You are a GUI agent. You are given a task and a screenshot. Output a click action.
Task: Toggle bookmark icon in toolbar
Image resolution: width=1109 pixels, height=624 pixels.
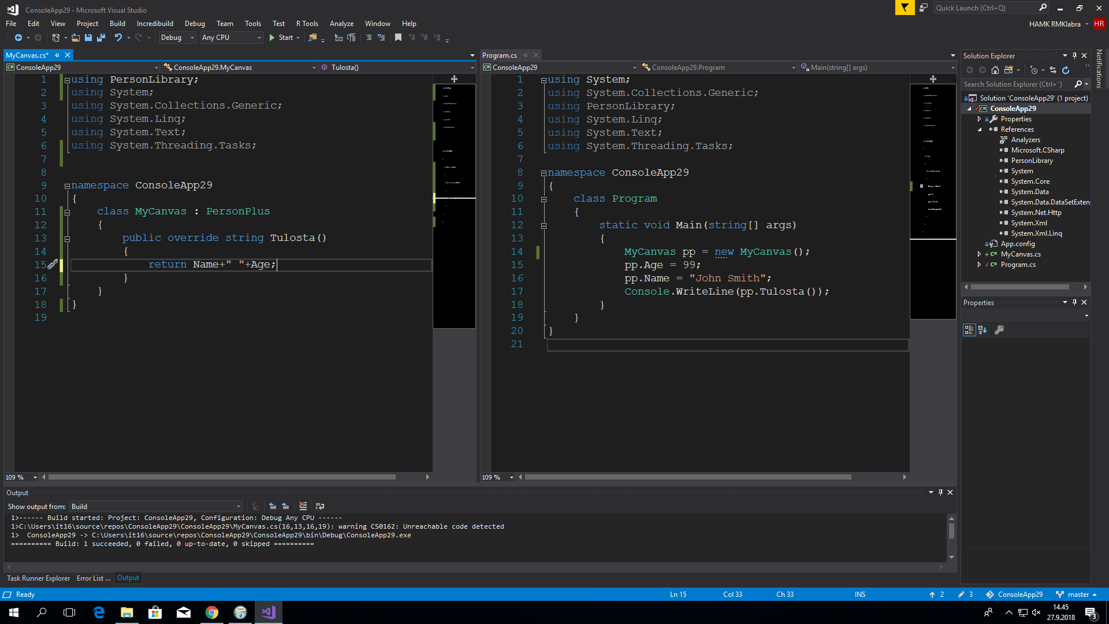[x=398, y=38]
